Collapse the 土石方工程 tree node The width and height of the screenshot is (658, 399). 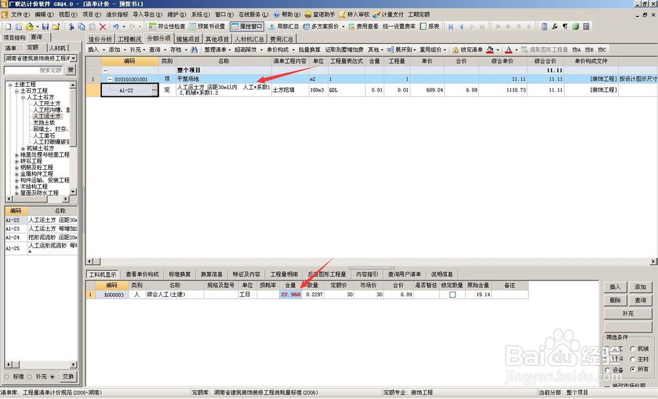point(17,91)
